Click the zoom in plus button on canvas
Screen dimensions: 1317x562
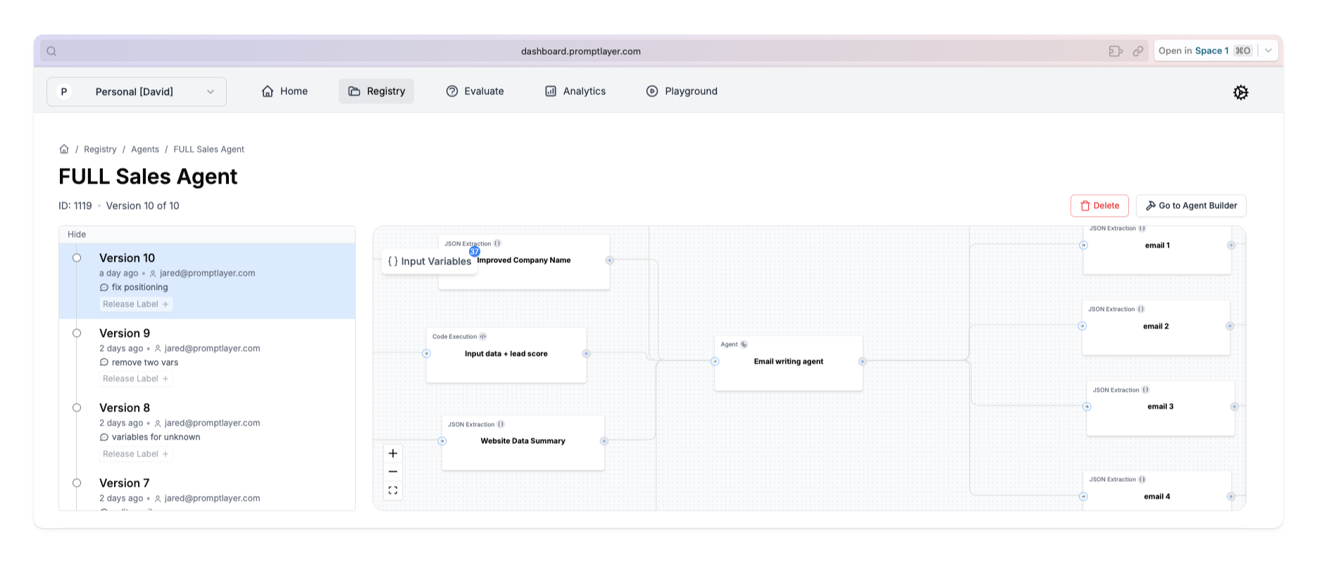point(393,454)
